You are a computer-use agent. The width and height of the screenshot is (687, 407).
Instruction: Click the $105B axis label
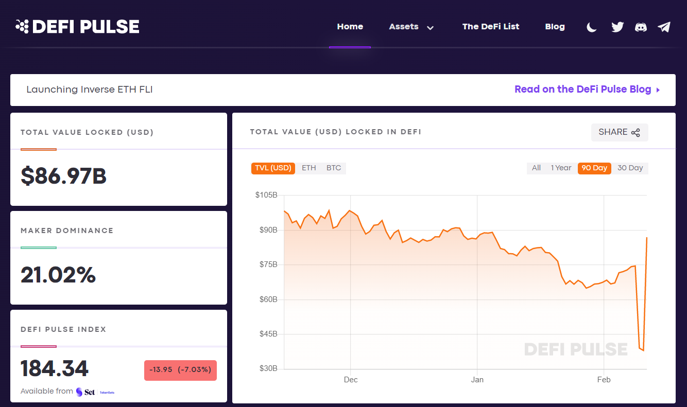point(266,195)
